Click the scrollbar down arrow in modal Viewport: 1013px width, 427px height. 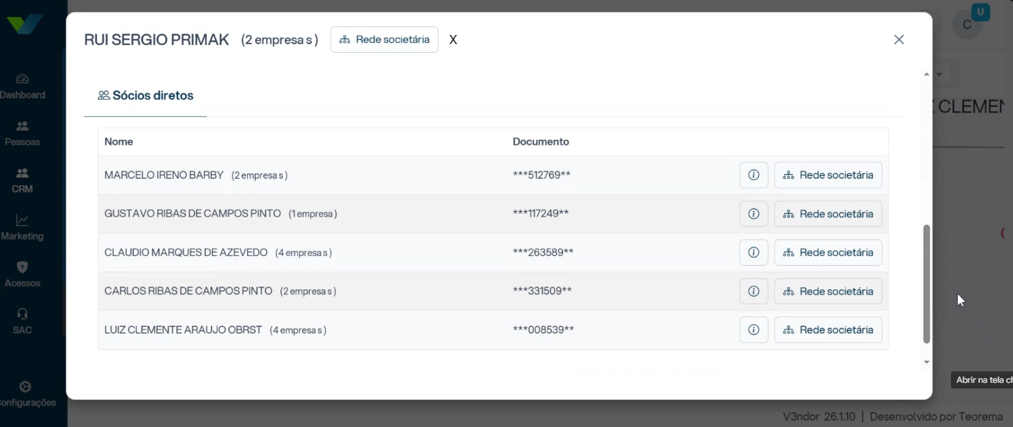927,362
